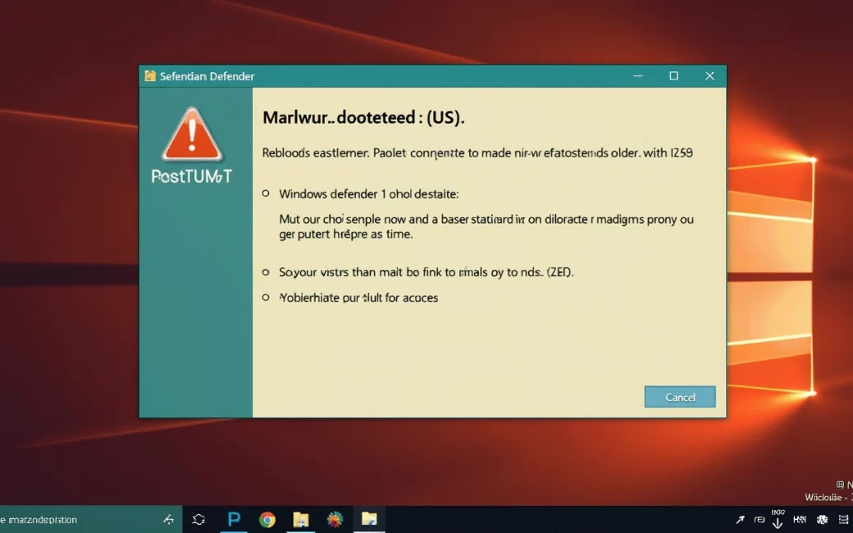The height and width of the screenshot is (533, 853).
Task: Maximize the Sefendian Defender window
Action: click(x=673, y=76)
